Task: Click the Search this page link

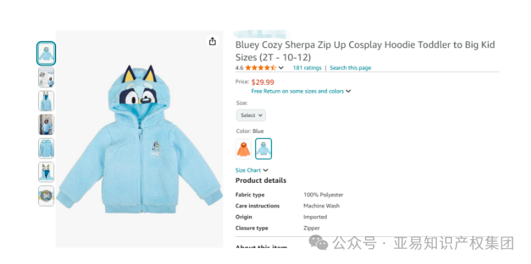Action: click(x=350, y=68)
